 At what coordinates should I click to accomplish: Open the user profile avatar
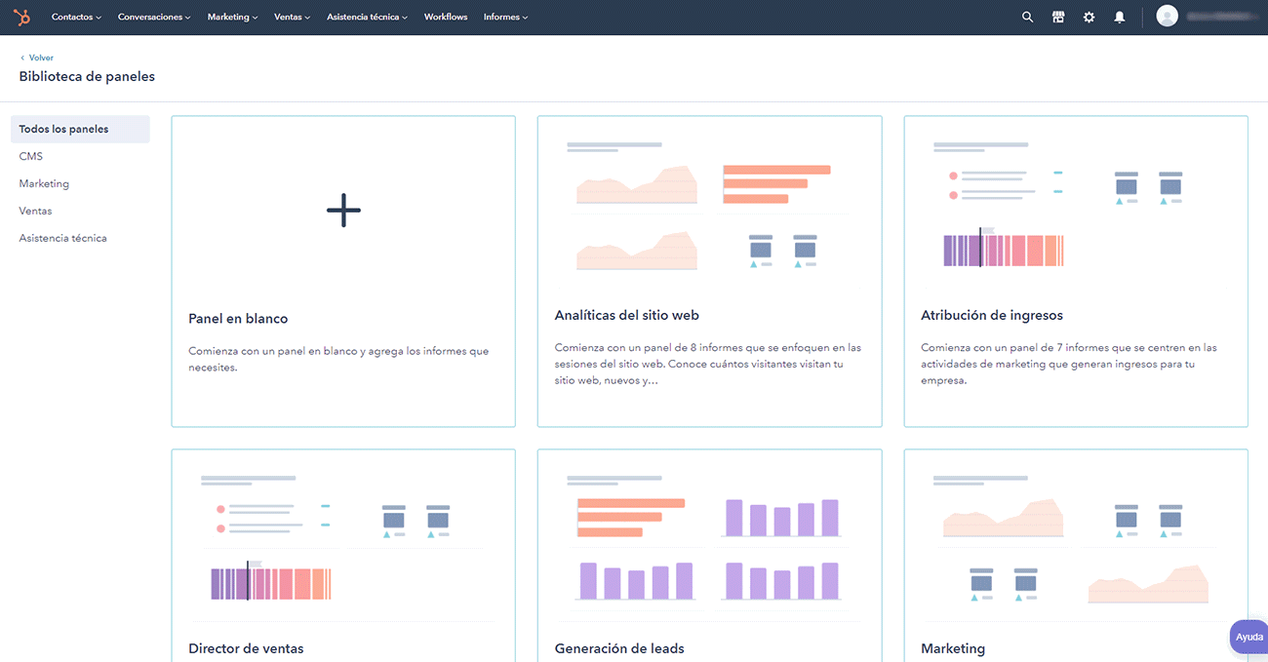[1167, 16]
